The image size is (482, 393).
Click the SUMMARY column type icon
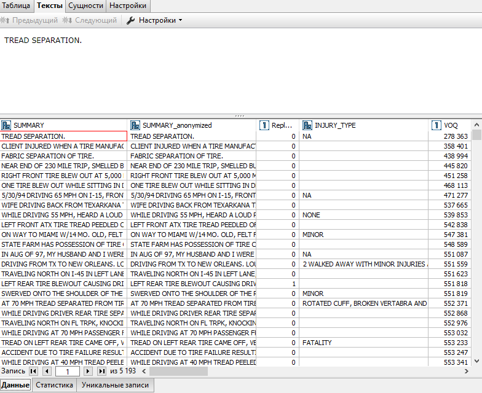click(6, 125)
